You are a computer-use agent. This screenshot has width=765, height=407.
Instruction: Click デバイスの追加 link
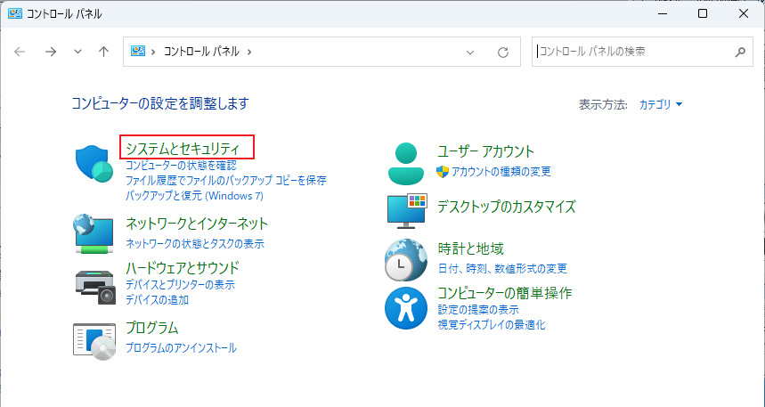pyautogui.click(x=157, y=299)
